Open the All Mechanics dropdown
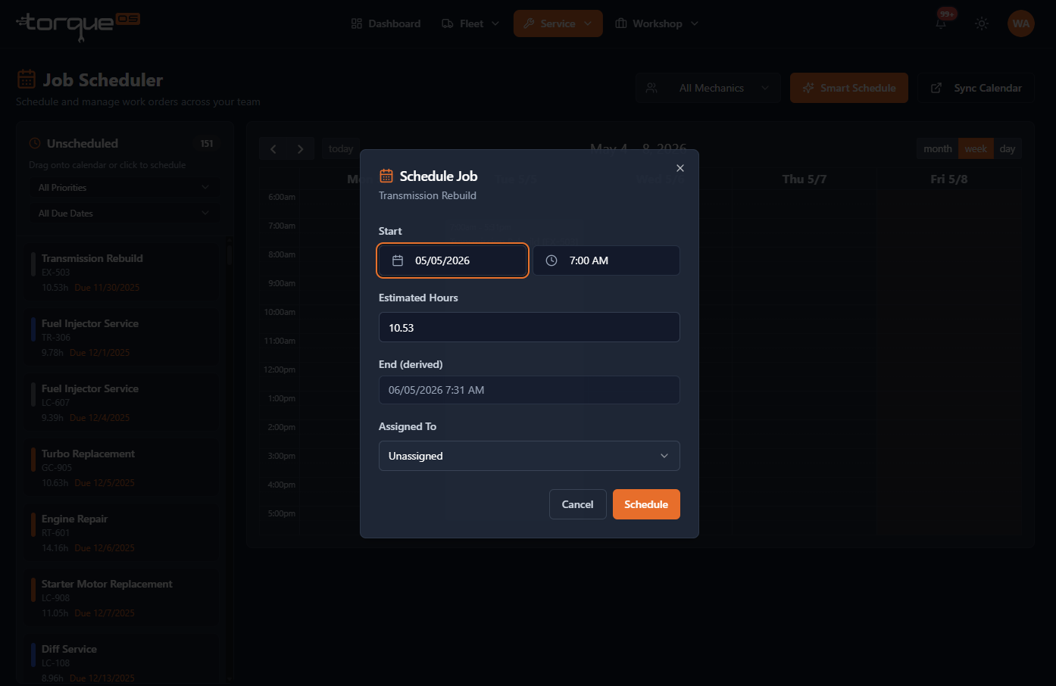 pos(708,88)
